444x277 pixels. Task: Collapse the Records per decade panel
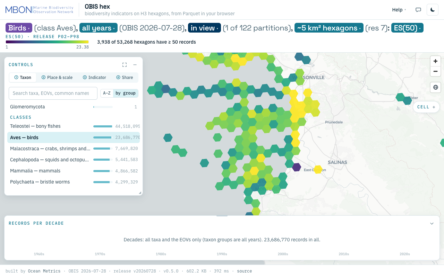(x=432, y=223)
